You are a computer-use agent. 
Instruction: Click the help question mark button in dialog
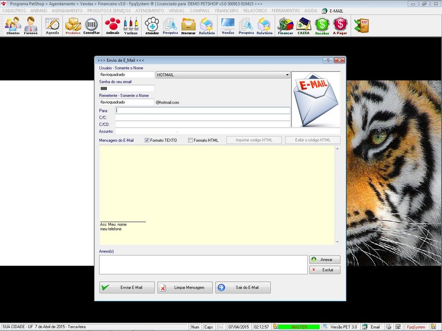[328, 60]
